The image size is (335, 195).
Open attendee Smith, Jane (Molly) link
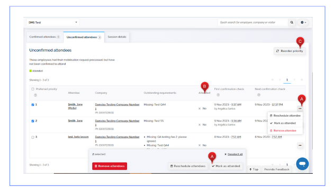coord(75,107)
